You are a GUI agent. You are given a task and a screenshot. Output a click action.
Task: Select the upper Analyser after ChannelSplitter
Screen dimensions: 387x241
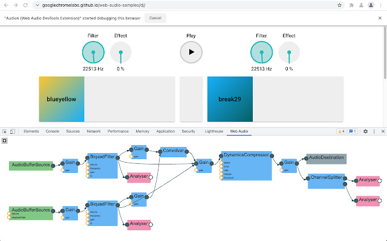point(368,181)
